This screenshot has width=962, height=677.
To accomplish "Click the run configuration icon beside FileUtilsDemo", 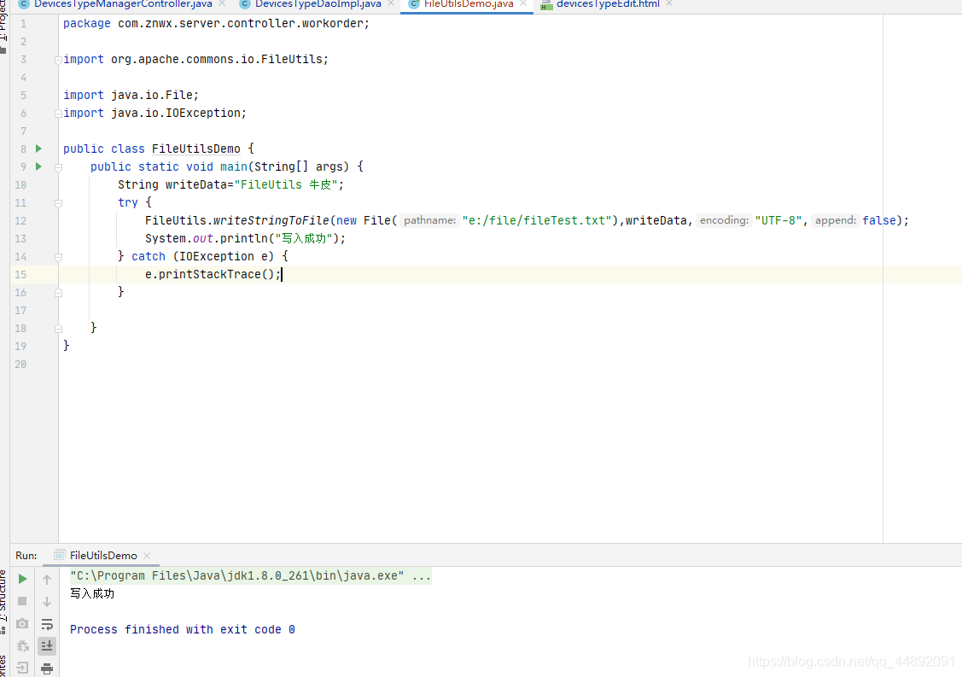I will click(60, 555).
